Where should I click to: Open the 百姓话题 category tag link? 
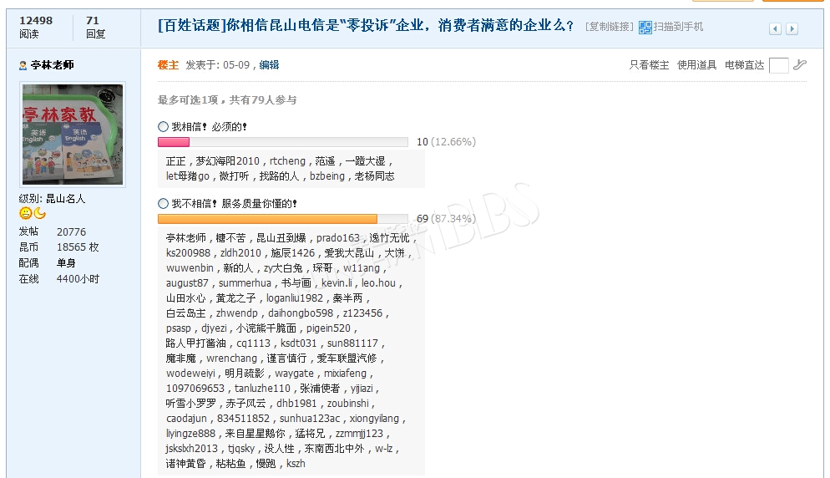point(191,25)
